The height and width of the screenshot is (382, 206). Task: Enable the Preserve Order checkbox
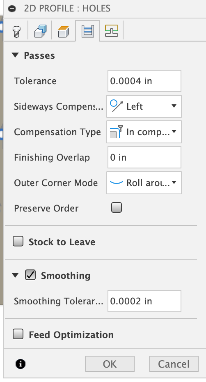coord(117,208)
